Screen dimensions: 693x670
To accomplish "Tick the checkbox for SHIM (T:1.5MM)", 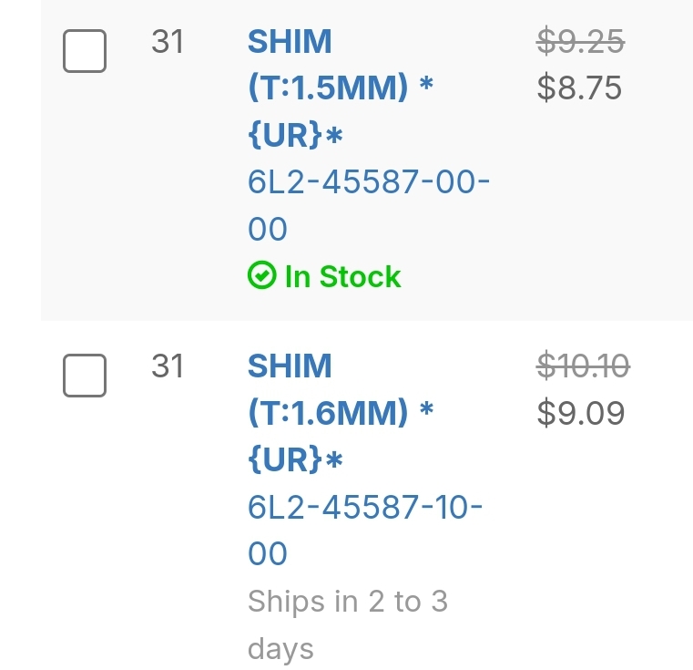I will coord(85,51).
